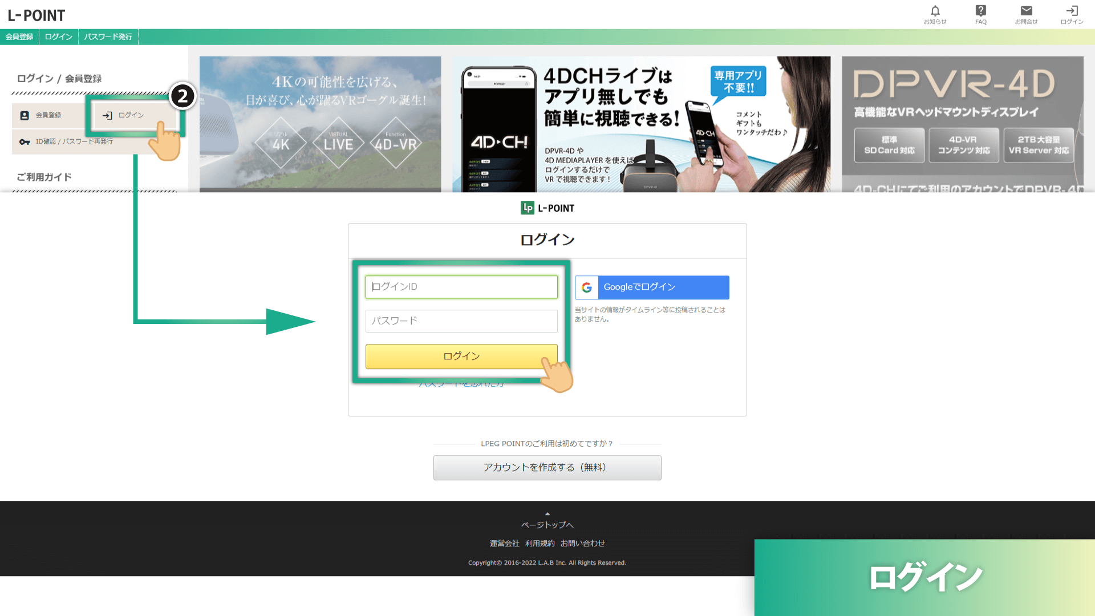1095x616 pixels.
Task: Open the 4DCHライブ app banner
Action: 641,124
